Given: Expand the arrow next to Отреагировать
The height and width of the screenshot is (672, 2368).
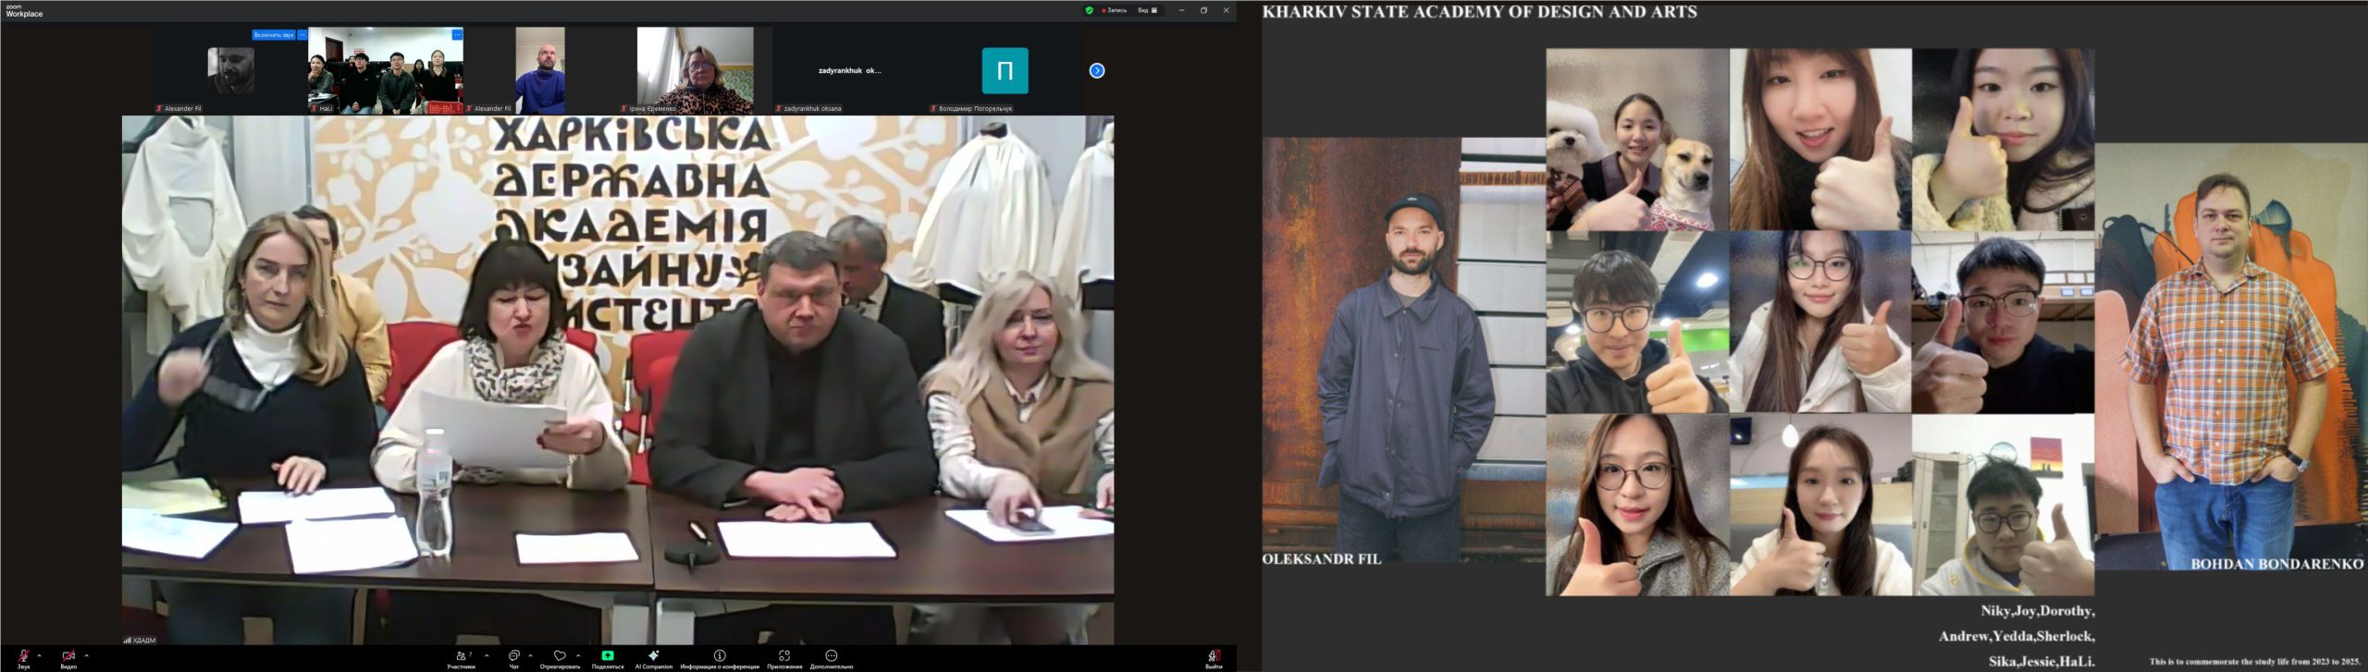Looking at the screenshot, I should pos(578,655).
